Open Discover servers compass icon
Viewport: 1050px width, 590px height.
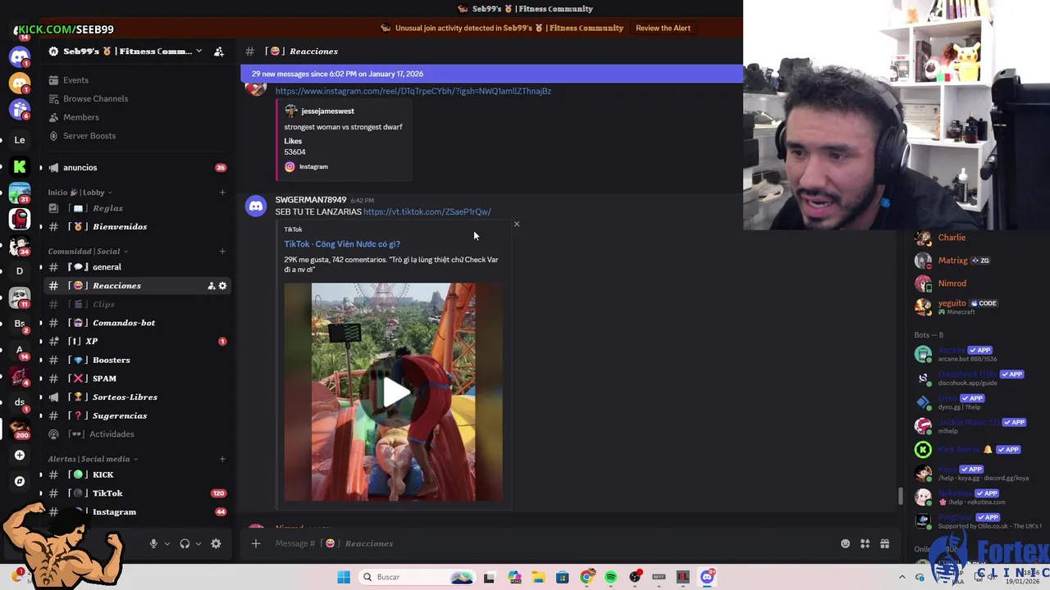coord(20,481)
